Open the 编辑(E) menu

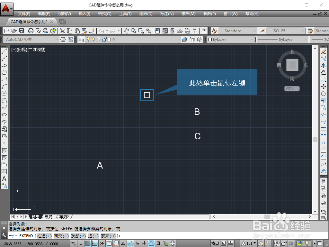point(44,14)
